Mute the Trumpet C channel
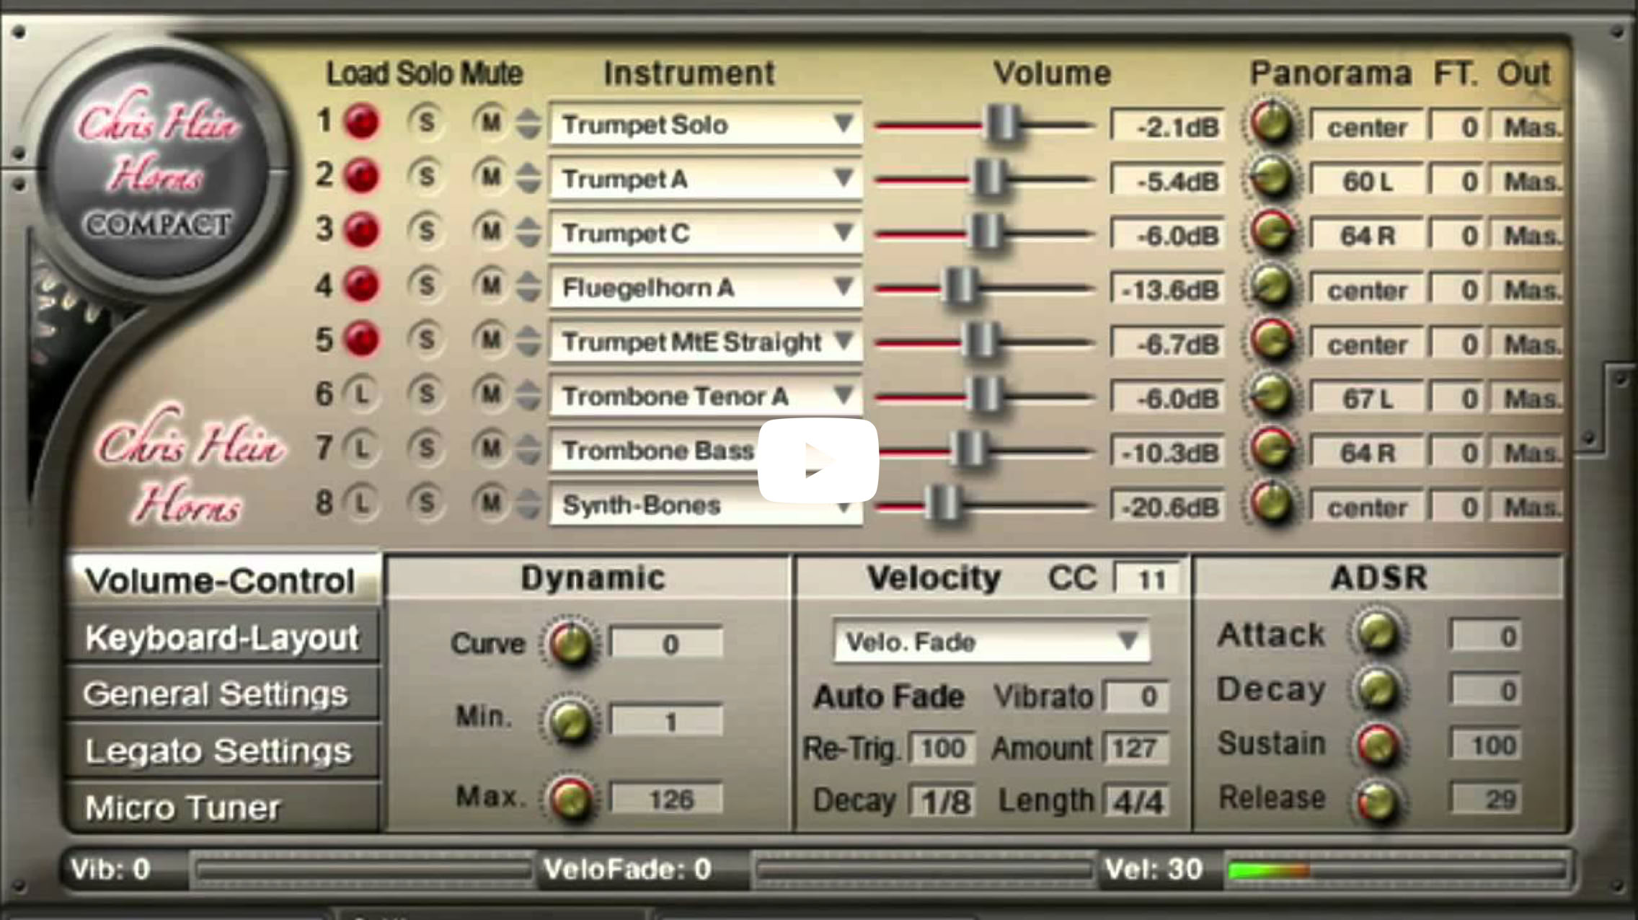The width and height of the screenshot is (1638, 920). click(491, 231)
